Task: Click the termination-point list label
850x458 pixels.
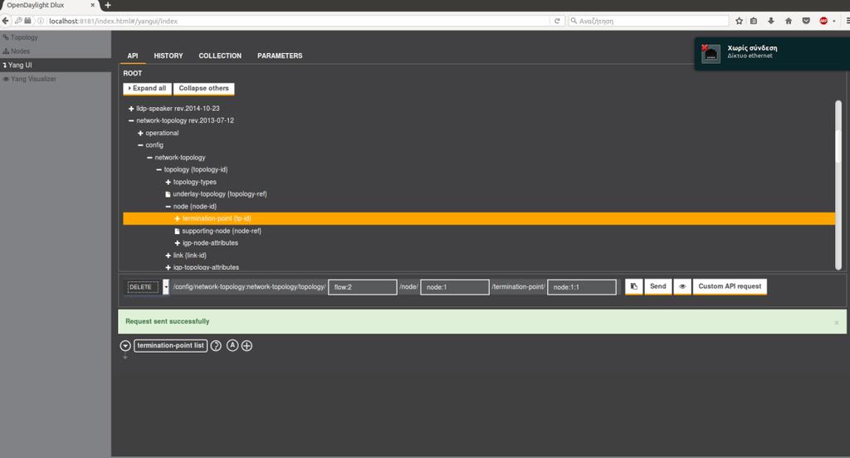Action: tap(170, 346)
